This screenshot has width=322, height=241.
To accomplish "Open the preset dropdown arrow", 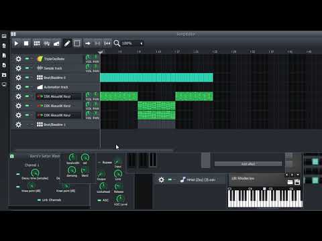I will [x=298, y=175].
